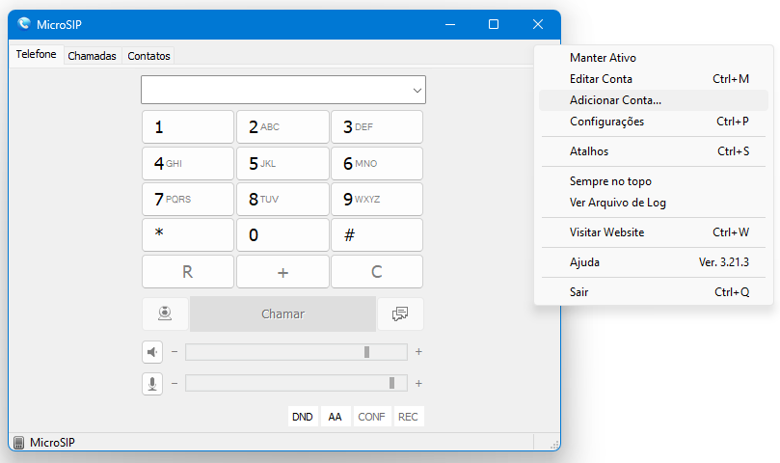This screenshot has width=780, height=463.
Task: Click the MicroSIP logo in title bar
Action: (x=23, y=24)
